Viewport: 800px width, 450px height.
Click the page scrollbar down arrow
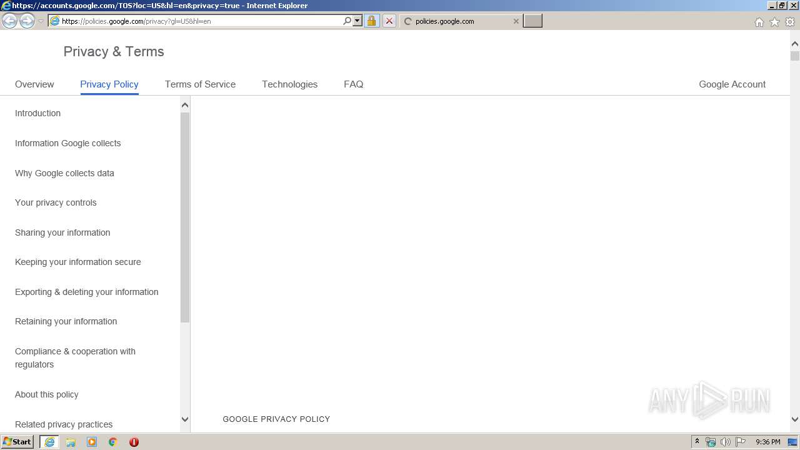click(795, 419)
